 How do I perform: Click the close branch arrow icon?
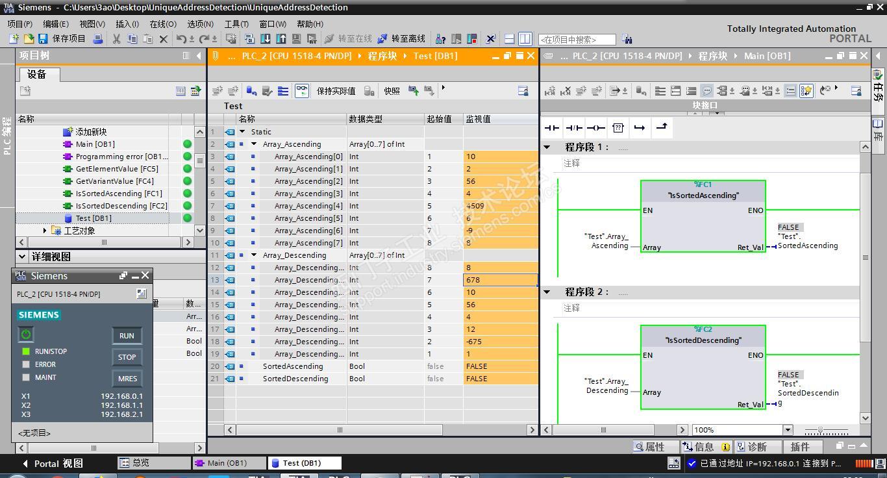[x=662, y=127]
